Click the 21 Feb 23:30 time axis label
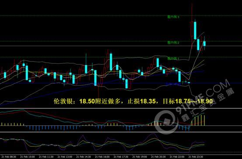The height and width of the screenshot is (159, 242). click(196, 157)
